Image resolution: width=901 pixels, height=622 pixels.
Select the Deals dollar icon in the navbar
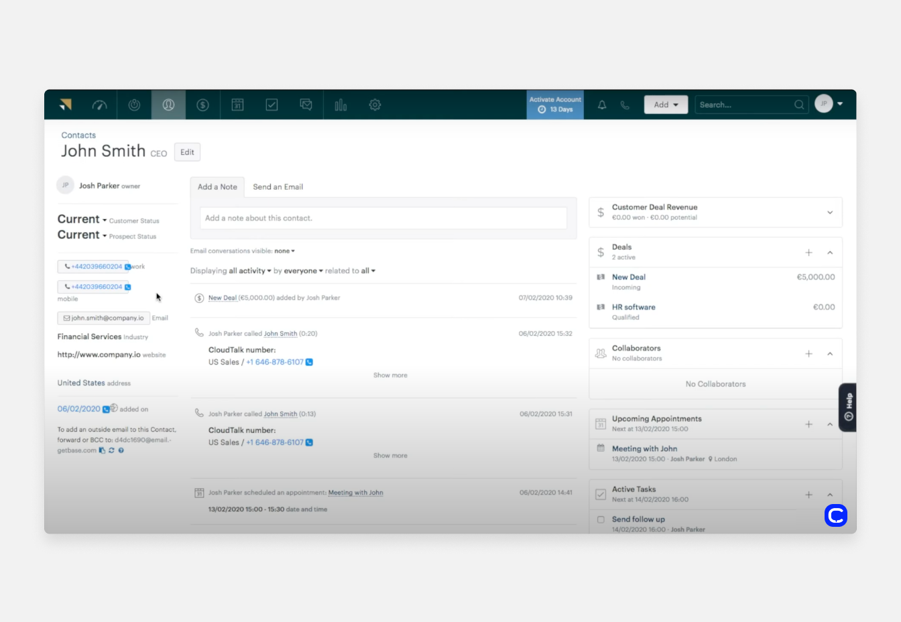202,105
